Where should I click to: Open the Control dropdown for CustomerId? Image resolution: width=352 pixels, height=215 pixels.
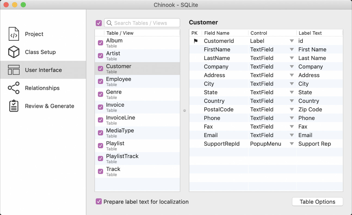click(292, 41)
